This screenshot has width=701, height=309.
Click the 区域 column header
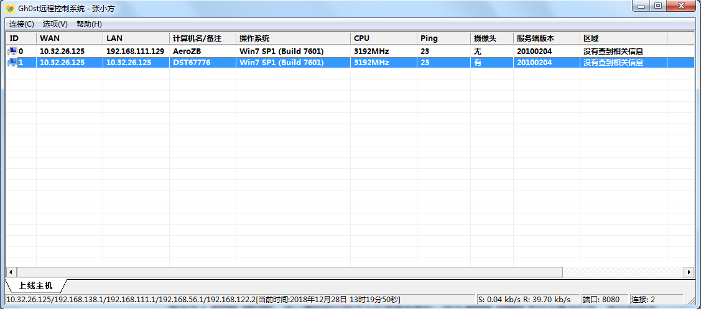[x=623, y=38]
